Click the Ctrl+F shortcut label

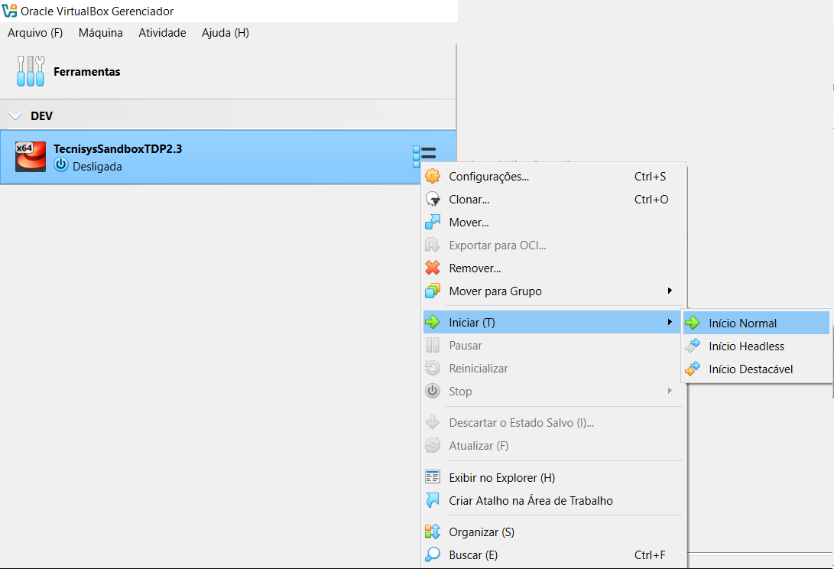[x=650, y=554]
